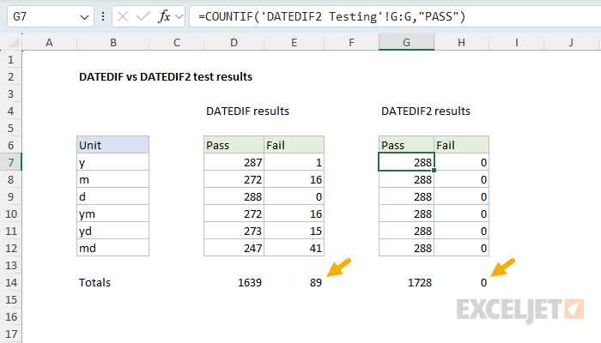601x343 pixels.
Task: Click the 'DATEDIF results' heading cell
Action: click(247, 111)
